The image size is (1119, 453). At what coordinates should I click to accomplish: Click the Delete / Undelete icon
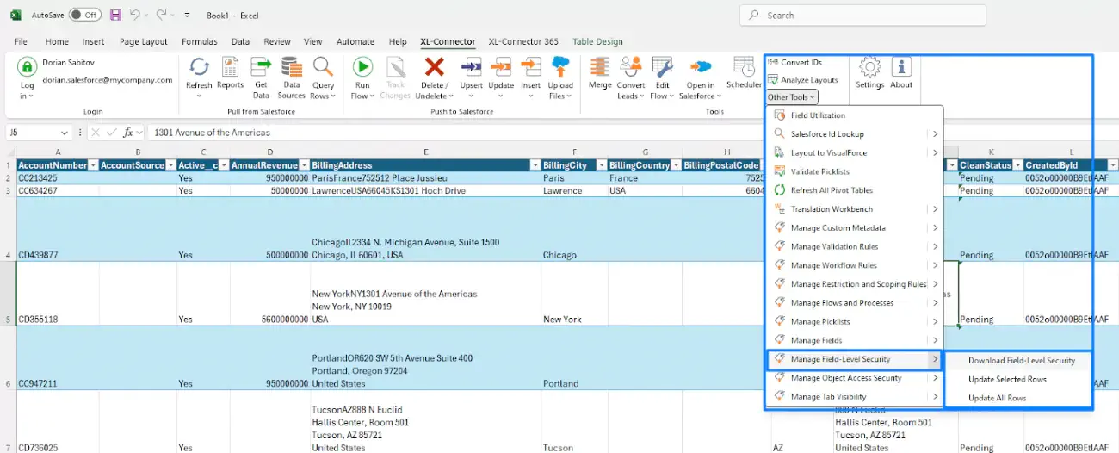point(435,67)
